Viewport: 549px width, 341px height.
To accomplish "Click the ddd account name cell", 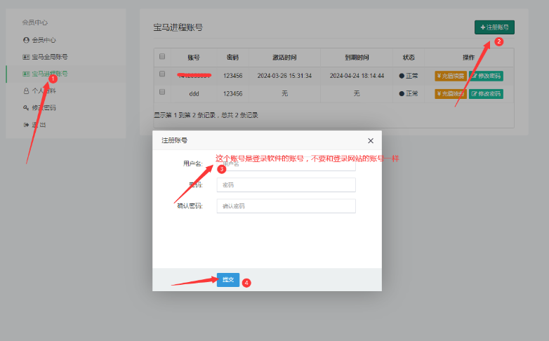I will tap(194, 93).
